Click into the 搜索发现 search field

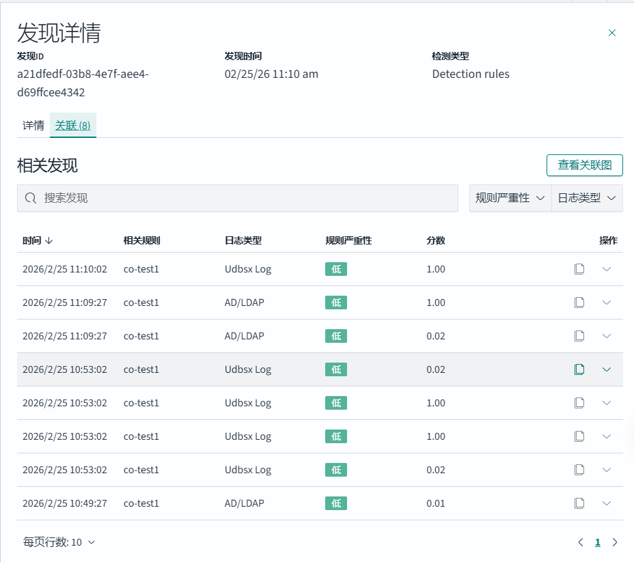pyautogui.click(x=246, y=198)
